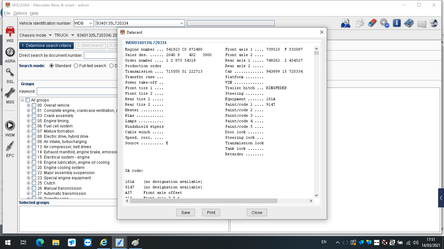This screenshot has width=444, height=249.
Task: Open Internet Explorer from the taskbar
Action: [x=104, y=242]
